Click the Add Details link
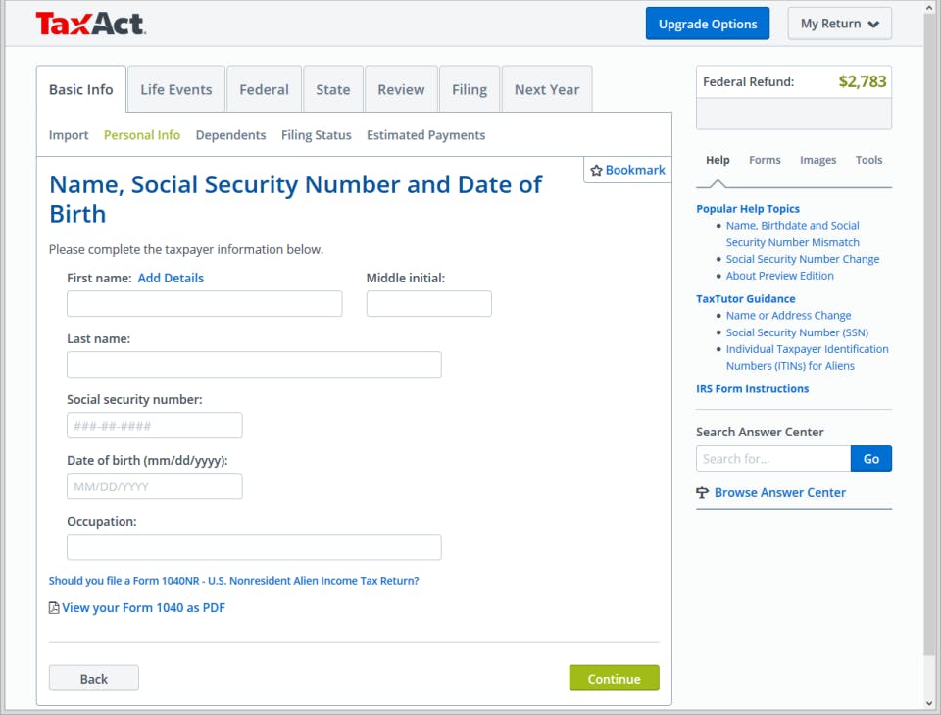The height and width of the screenshot is (715, 941). coord(171,278)
